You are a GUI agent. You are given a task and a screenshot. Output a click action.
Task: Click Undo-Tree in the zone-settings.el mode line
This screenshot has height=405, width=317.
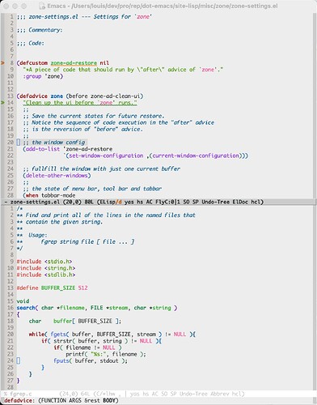point(217,202)
